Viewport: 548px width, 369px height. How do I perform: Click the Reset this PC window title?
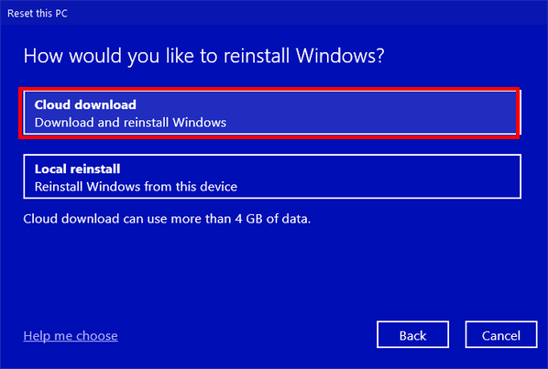(x=38, y=13)
